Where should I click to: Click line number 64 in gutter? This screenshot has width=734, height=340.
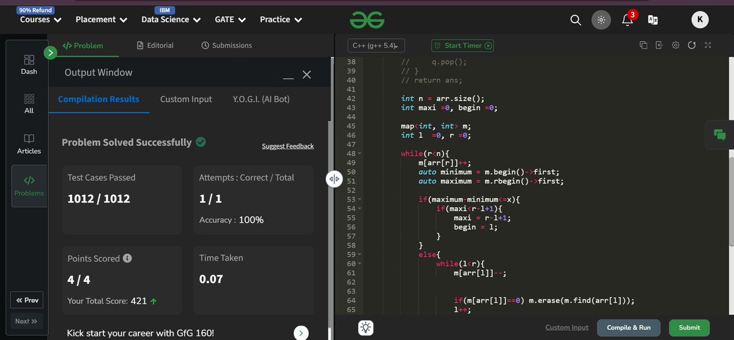[351, 300]
